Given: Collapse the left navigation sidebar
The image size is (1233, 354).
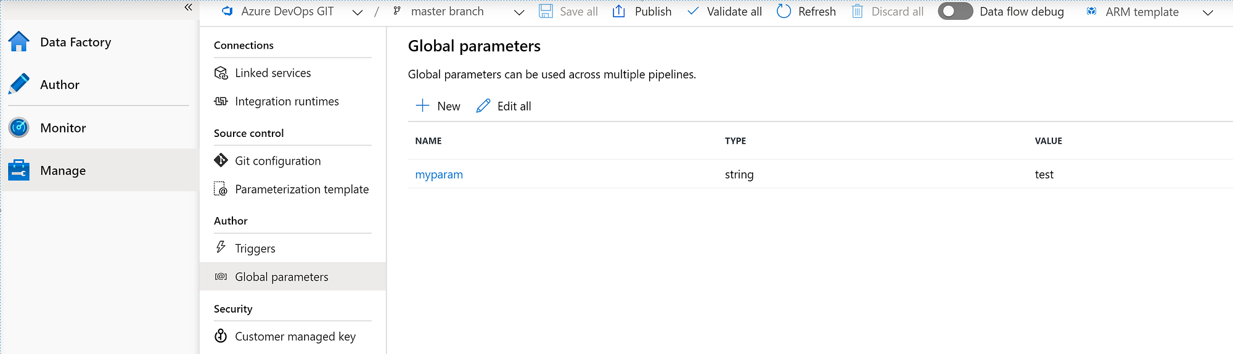Looking at the screenshot, I should (188, 7).
